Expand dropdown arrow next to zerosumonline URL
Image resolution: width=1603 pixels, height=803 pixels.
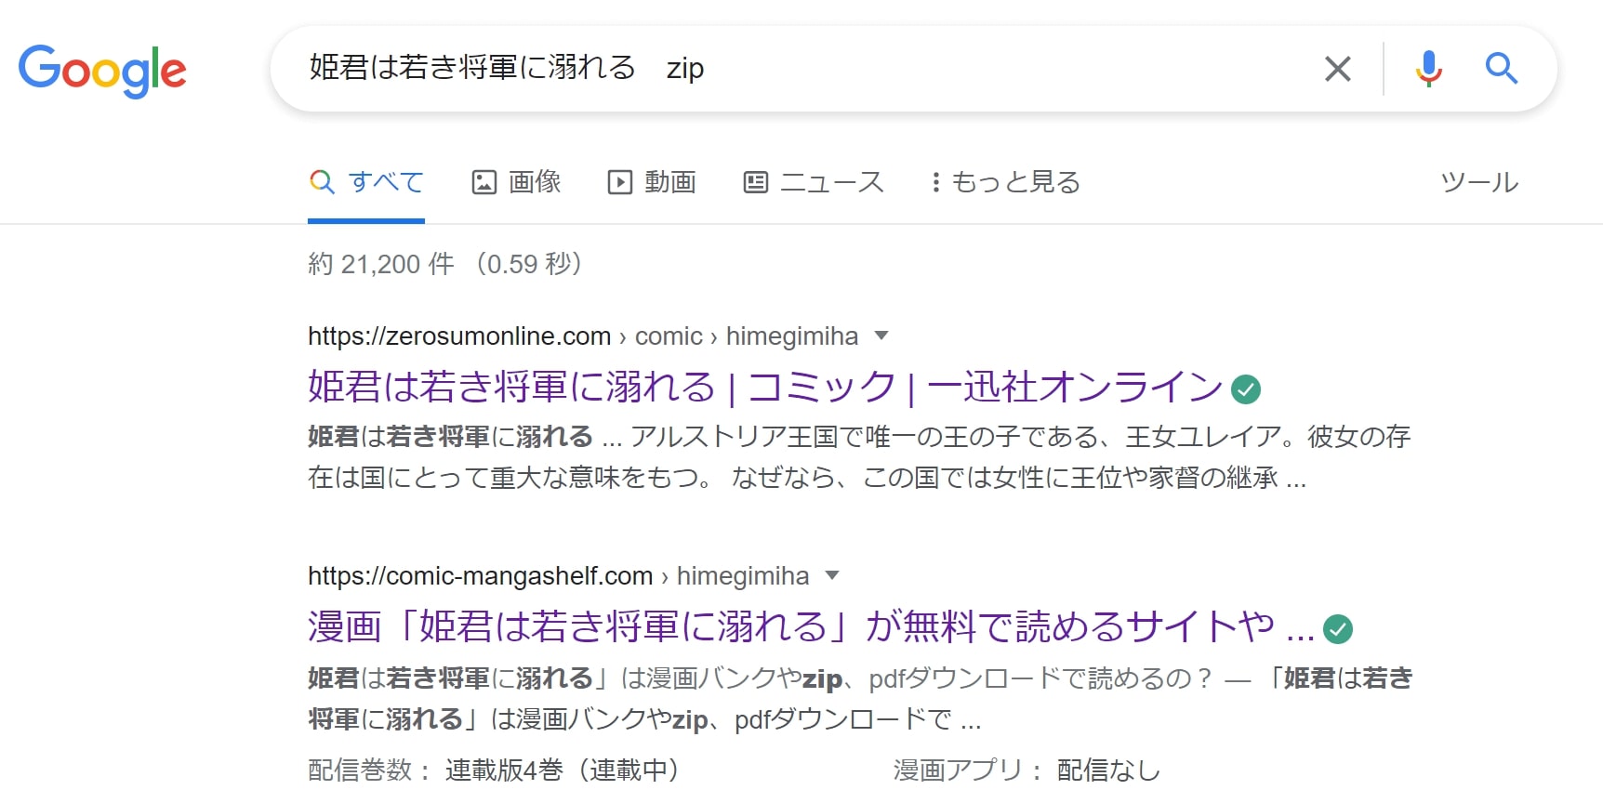tap(881, 336)
